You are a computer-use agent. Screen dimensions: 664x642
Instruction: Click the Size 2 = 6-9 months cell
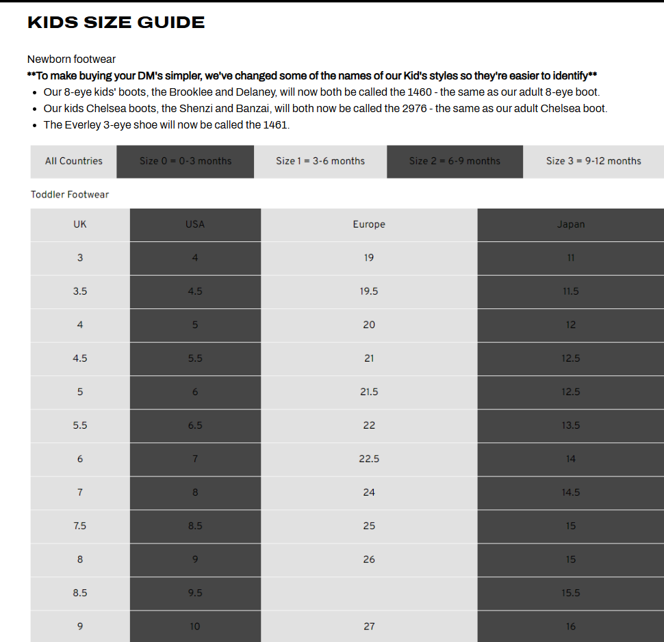(455, 161)
